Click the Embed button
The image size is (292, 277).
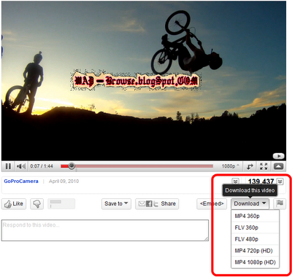click(x=212, y=203)
